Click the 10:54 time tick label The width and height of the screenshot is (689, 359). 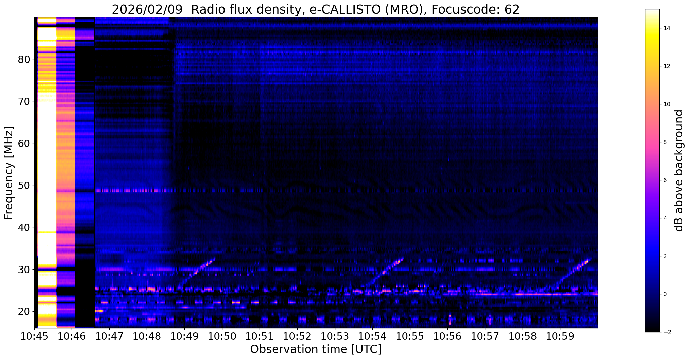click(x=372, y=336)
